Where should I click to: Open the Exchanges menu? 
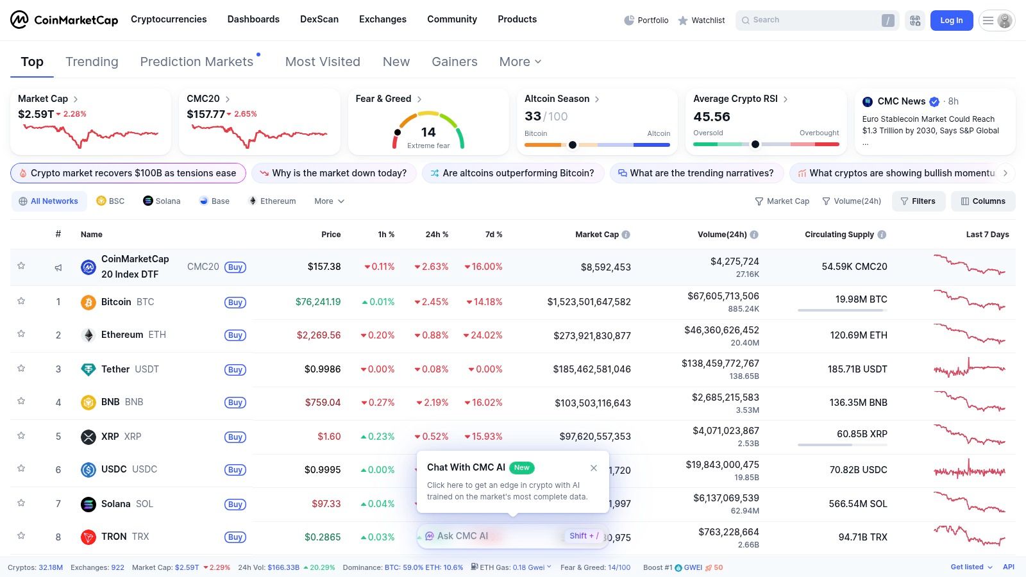pos(382,19)
